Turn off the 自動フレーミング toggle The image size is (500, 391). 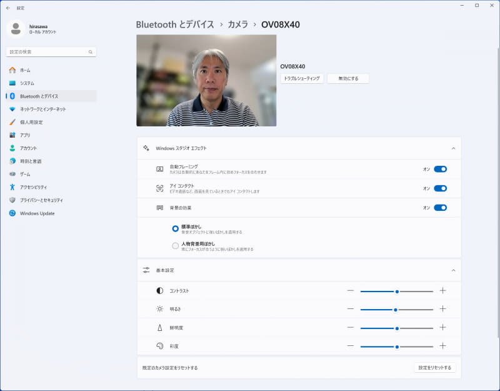439,168
